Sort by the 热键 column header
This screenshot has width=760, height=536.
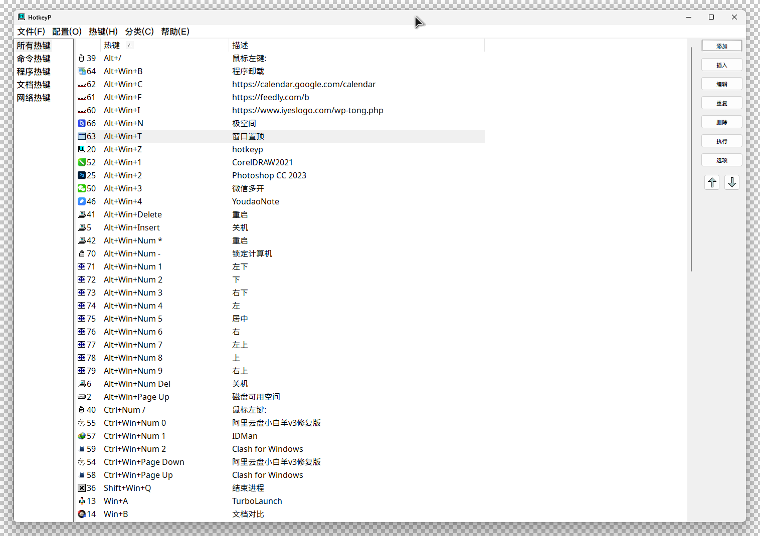point(112,45)
